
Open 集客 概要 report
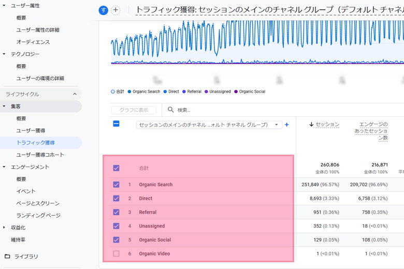point(21,118)
